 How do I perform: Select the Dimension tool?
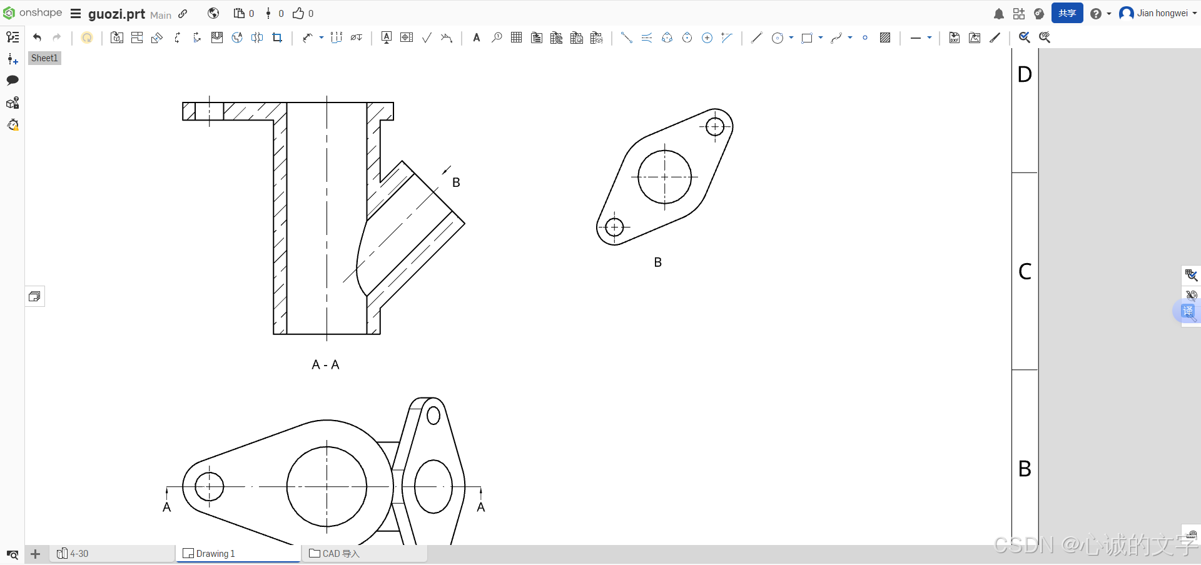(307, 37)
